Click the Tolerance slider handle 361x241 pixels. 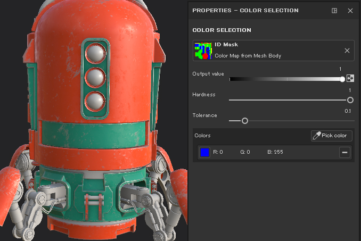[x=245, y=121]
